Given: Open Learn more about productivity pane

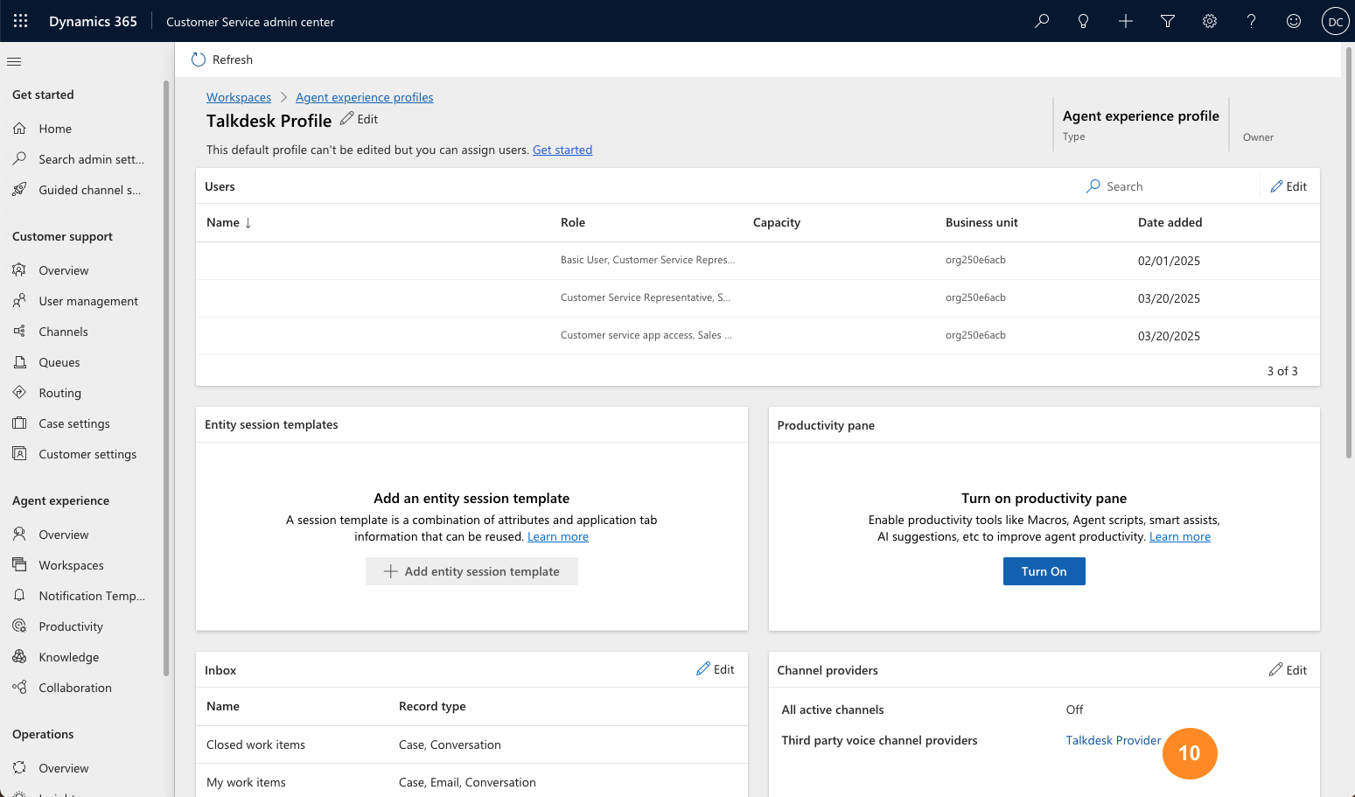Looking at the screenshot, I should coord(1180,536).
